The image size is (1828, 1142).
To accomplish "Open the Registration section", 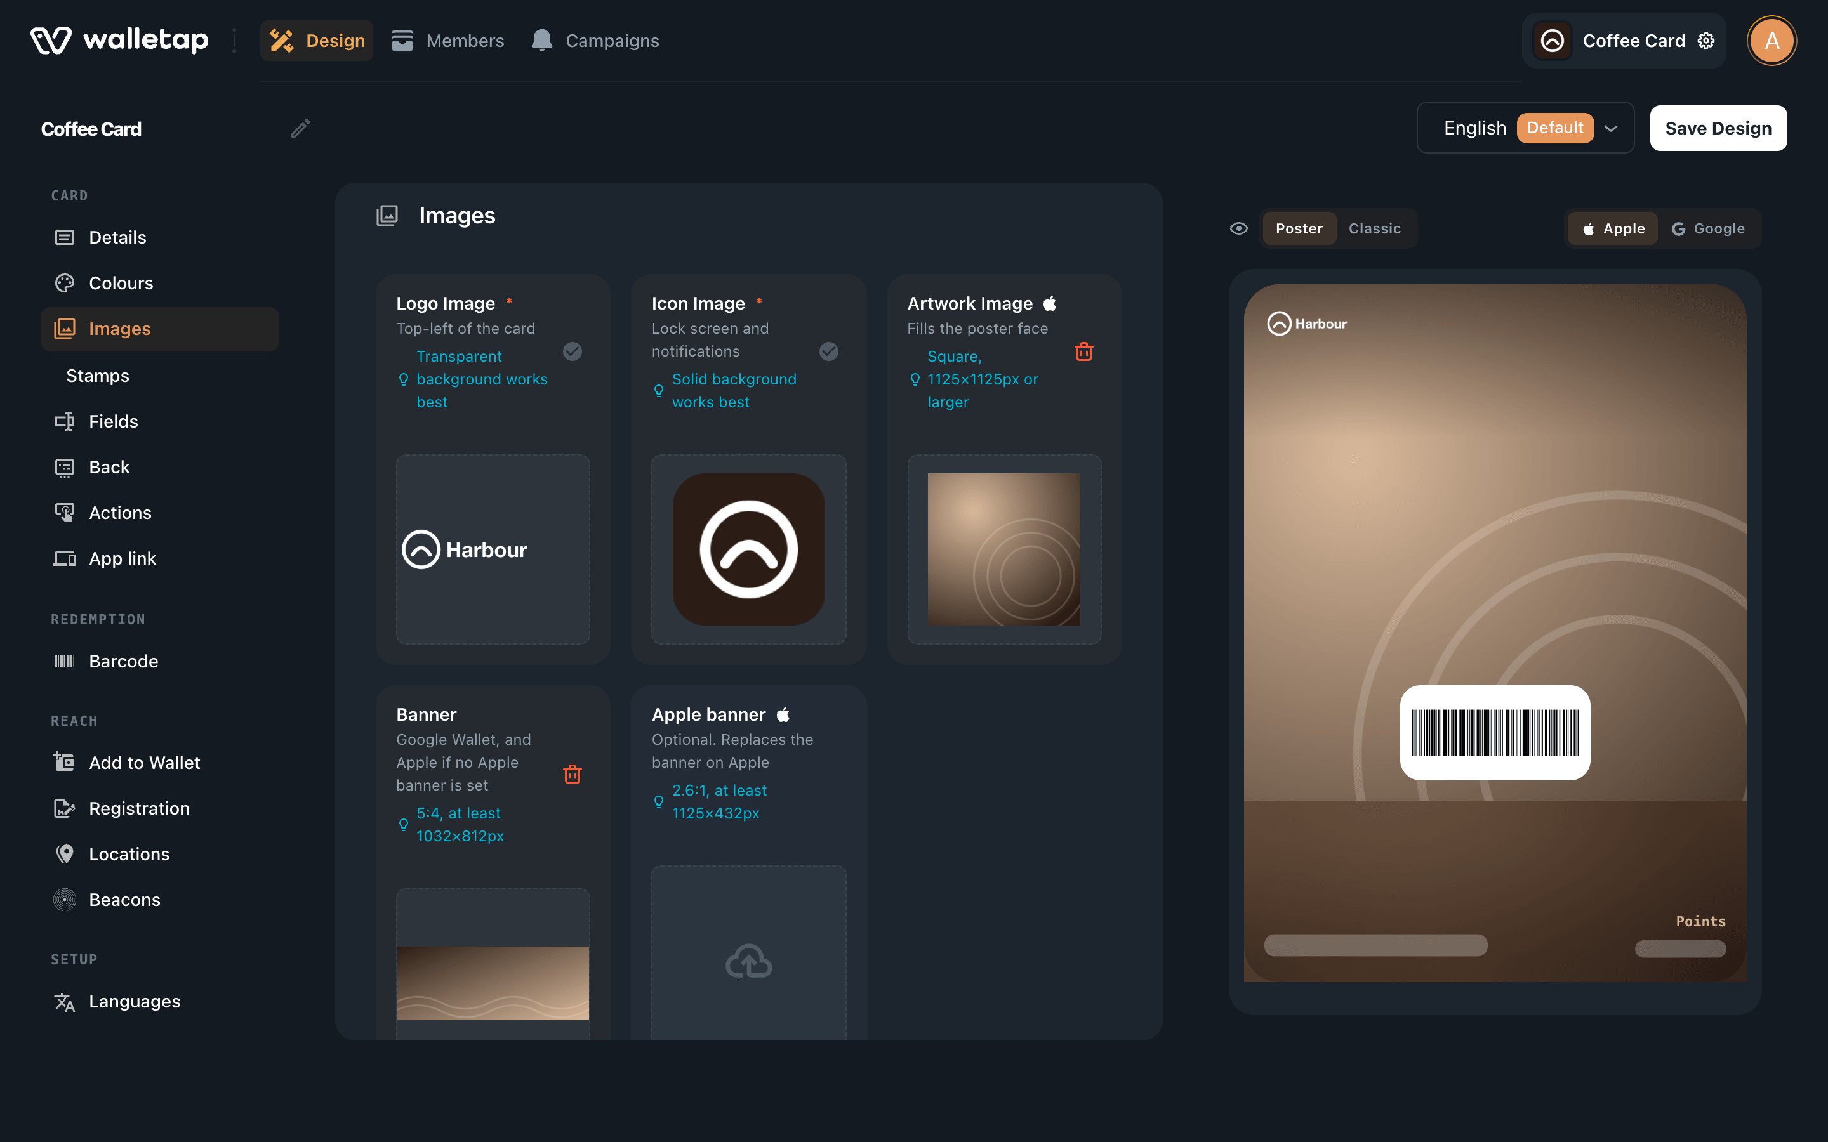I will click(x=160, y=808).
